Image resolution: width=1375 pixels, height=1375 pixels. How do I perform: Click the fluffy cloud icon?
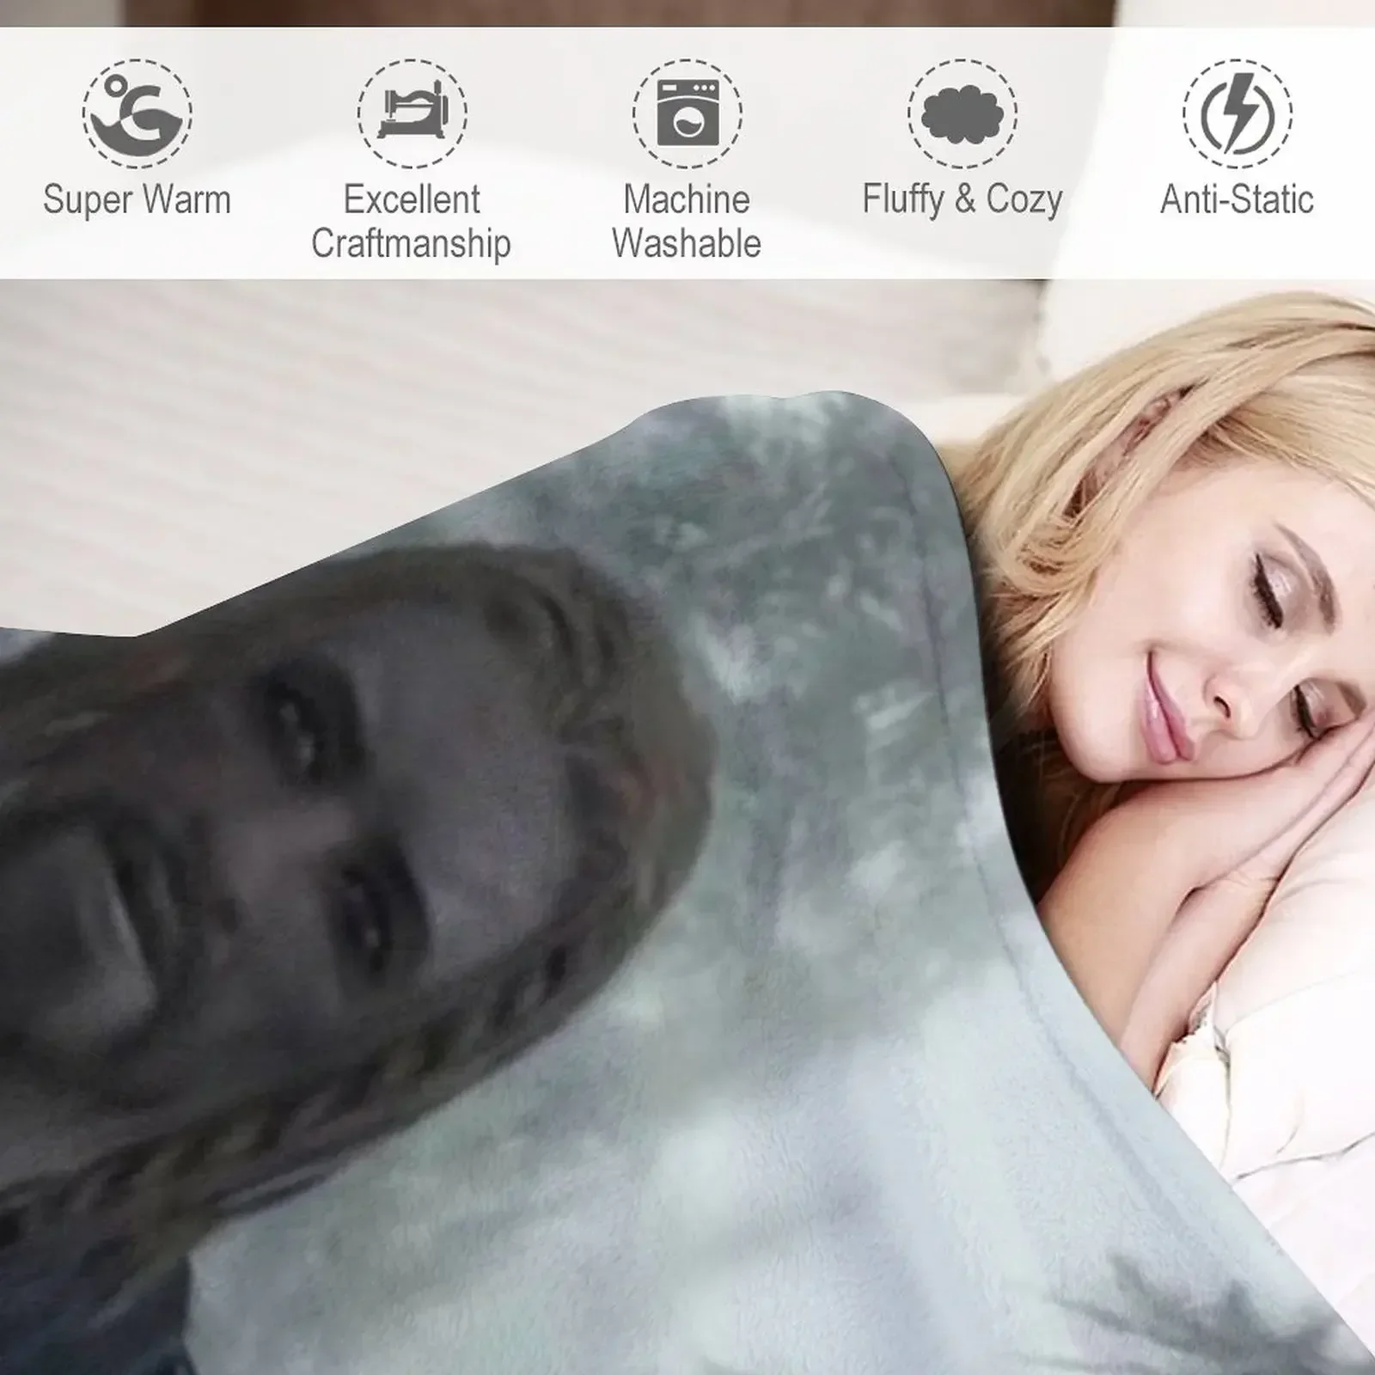point(962,113)
